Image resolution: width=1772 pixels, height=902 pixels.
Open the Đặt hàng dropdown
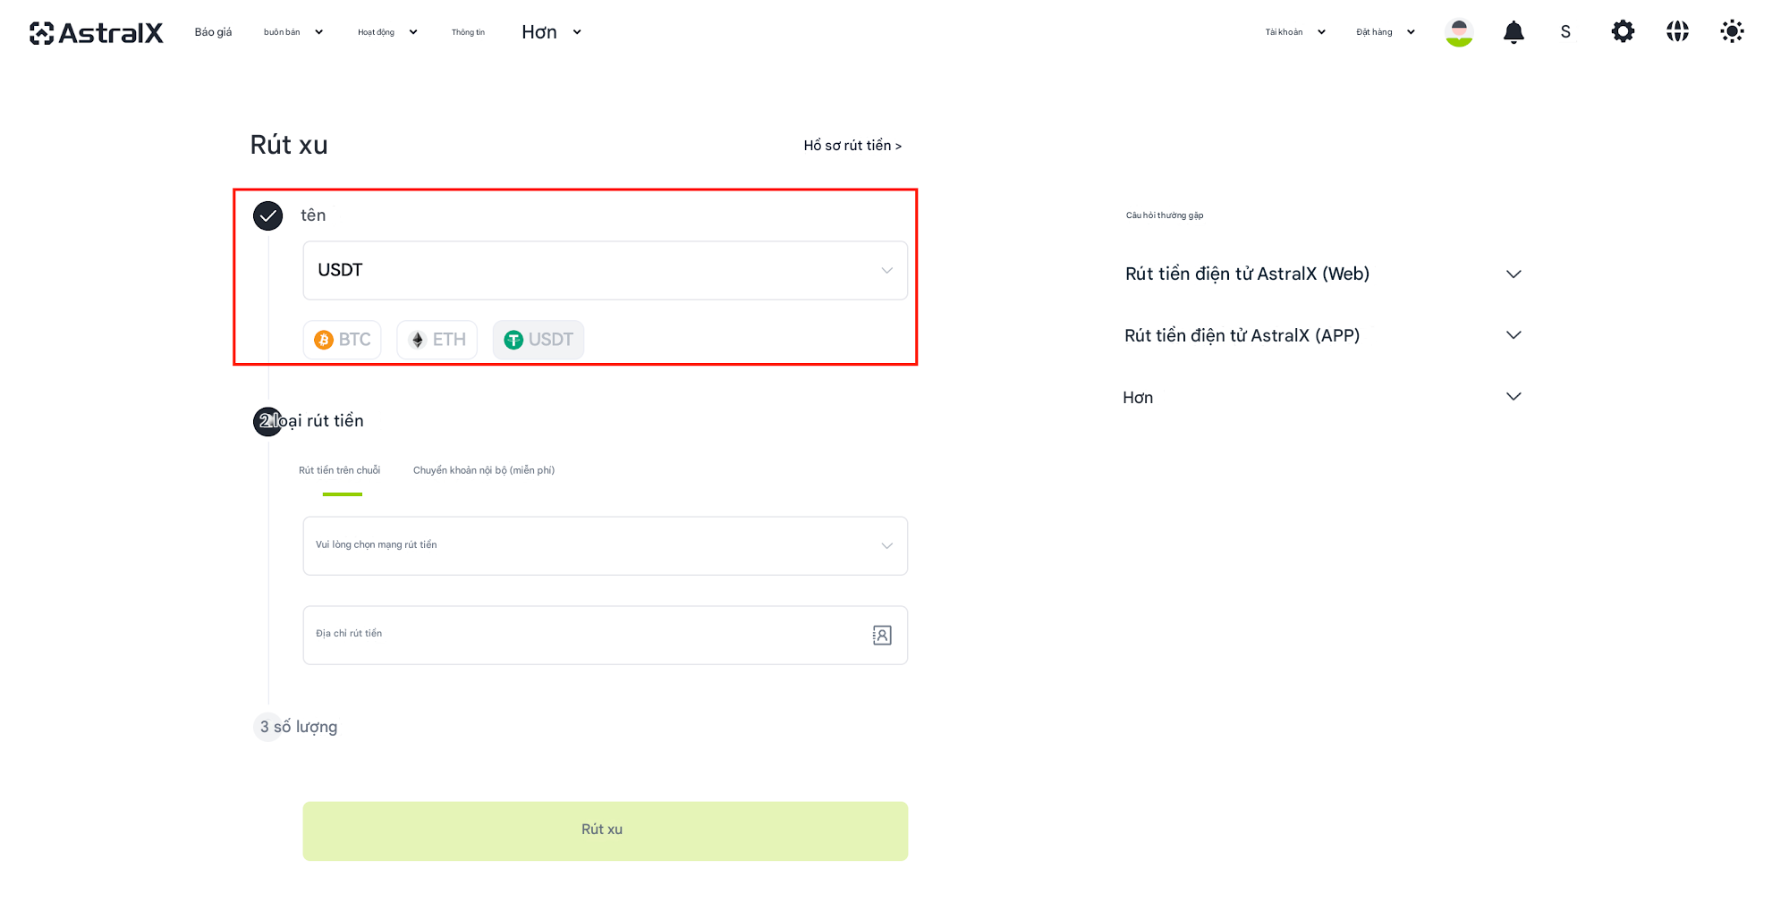1386,32
